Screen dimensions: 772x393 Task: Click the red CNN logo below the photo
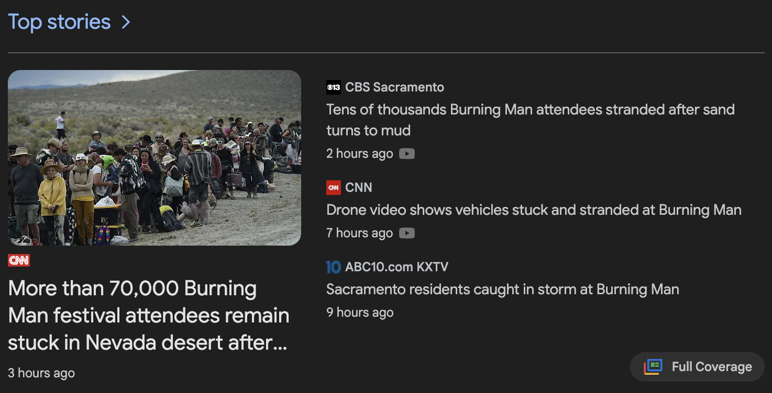tap(19, 260)
